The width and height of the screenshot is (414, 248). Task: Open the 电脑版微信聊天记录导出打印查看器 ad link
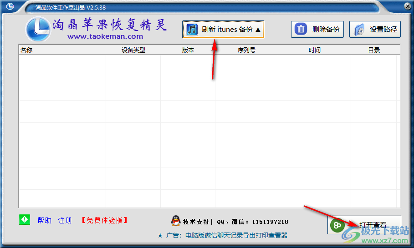point(236,235)
